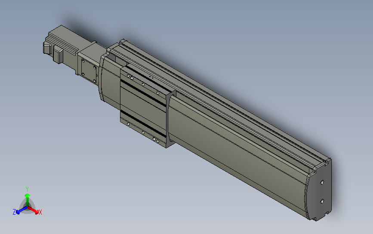Select the square motor mounting plate with four screws
The height and width of the screenshot is (234, 373).
(89, 71)
